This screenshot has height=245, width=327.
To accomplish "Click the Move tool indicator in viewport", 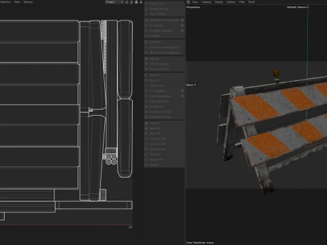I will tap(191, 85).
